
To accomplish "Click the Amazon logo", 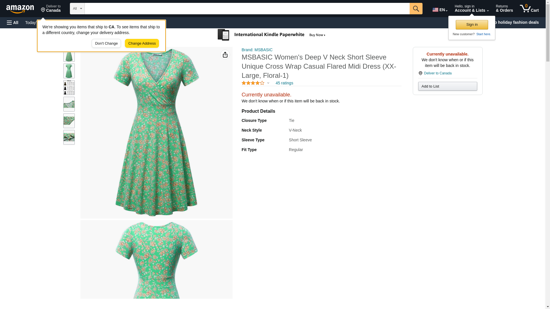I will click(20, 9).
